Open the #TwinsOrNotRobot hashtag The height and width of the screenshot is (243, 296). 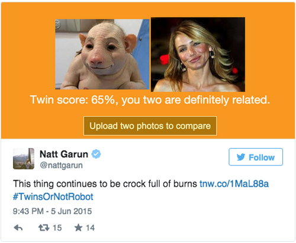tap(53, 197)
